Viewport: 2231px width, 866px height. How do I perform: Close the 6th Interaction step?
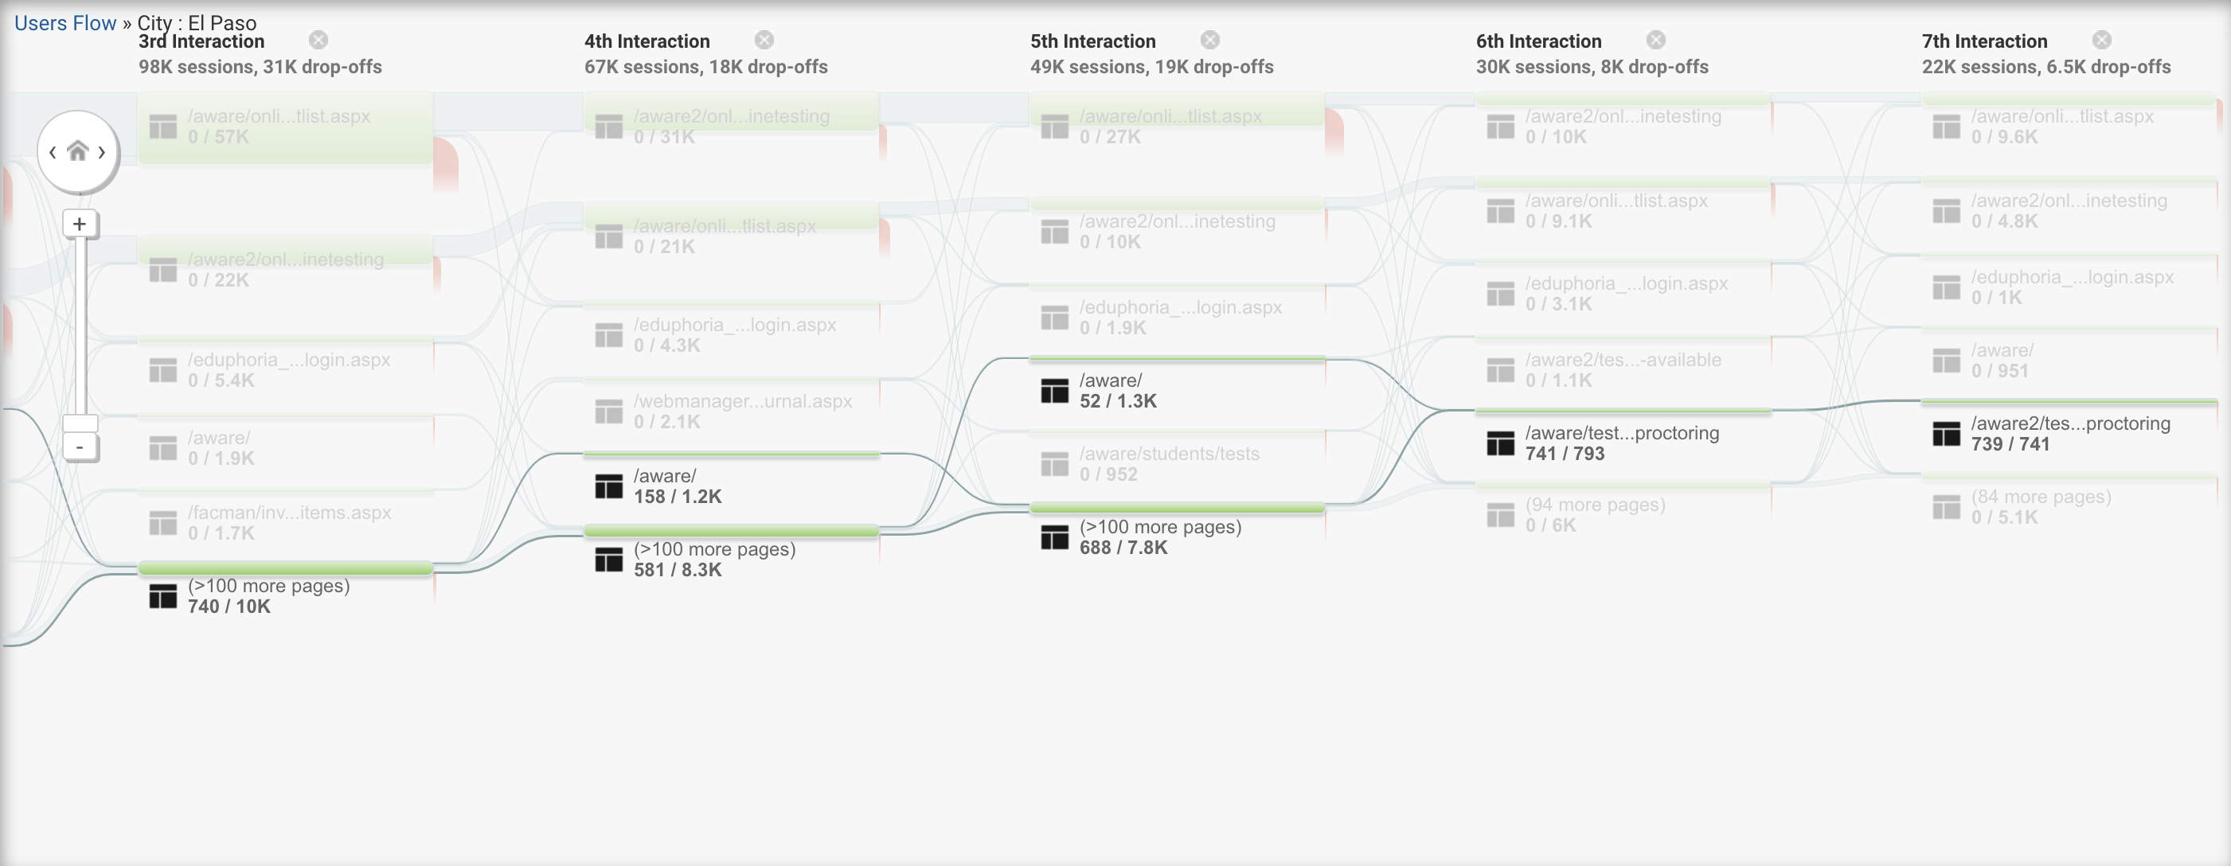coord(1656,40)
